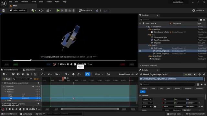This screenshot has width=207, height=116.
Task: Open the Build menu
Action: (41, 2)
